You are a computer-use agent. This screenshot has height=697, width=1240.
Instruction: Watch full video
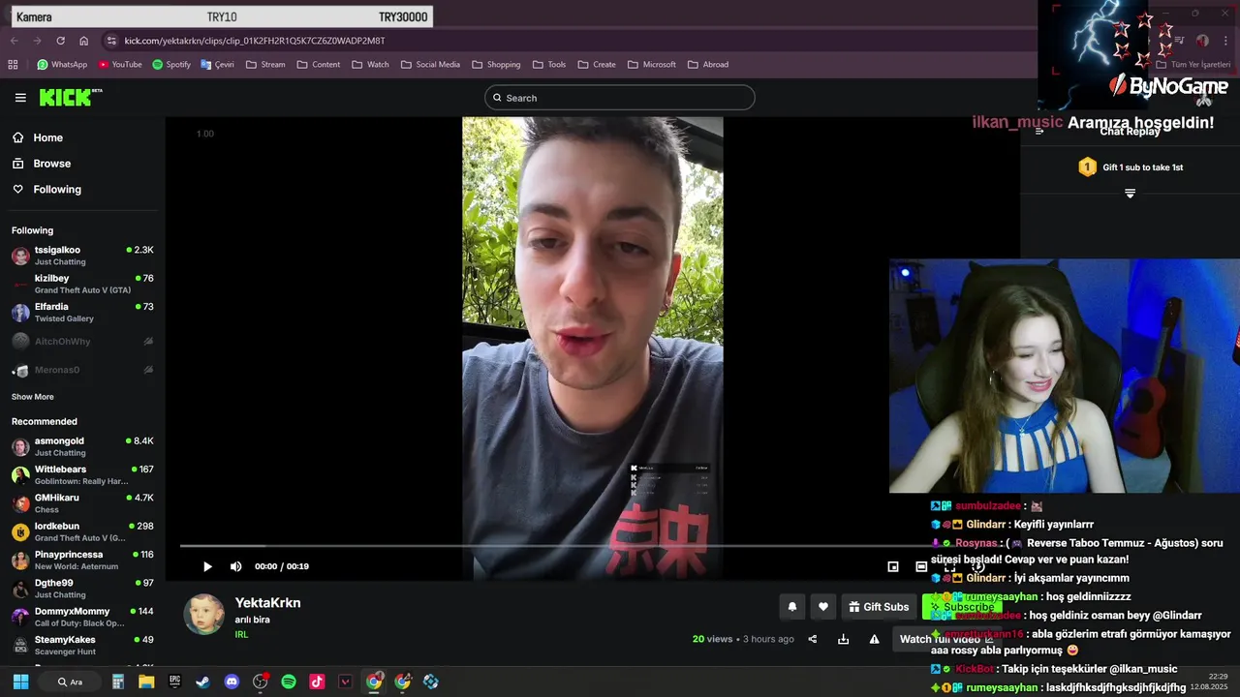[945, 639]
